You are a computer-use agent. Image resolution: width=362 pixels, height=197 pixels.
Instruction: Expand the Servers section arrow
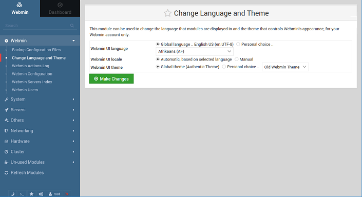click(x=73, y=110)
